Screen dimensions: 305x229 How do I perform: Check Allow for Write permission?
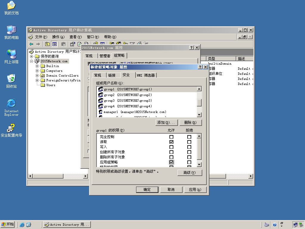[171, 147]
